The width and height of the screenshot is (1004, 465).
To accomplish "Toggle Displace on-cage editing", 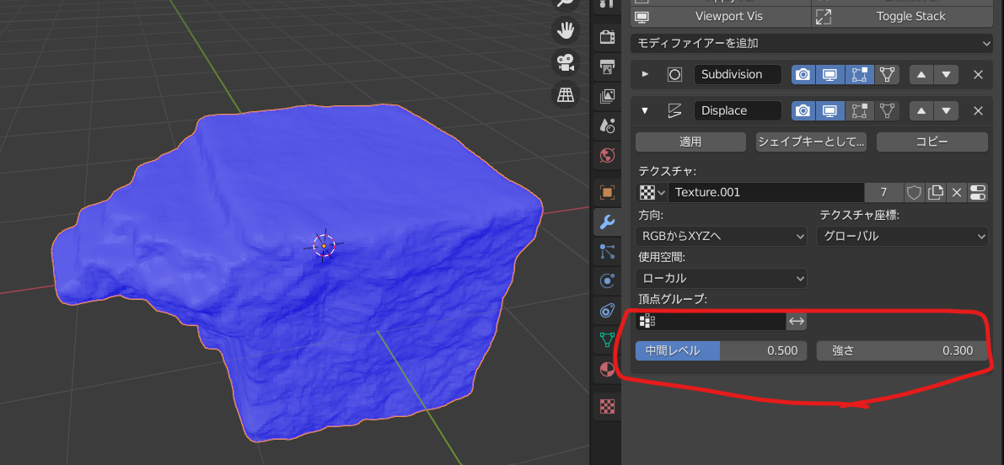I will (885, 110).
